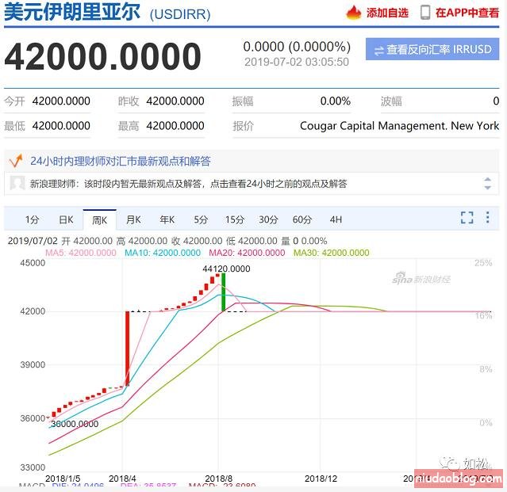
Task: Select the 1分 interval tab
Action: click(x=32, y=219)
